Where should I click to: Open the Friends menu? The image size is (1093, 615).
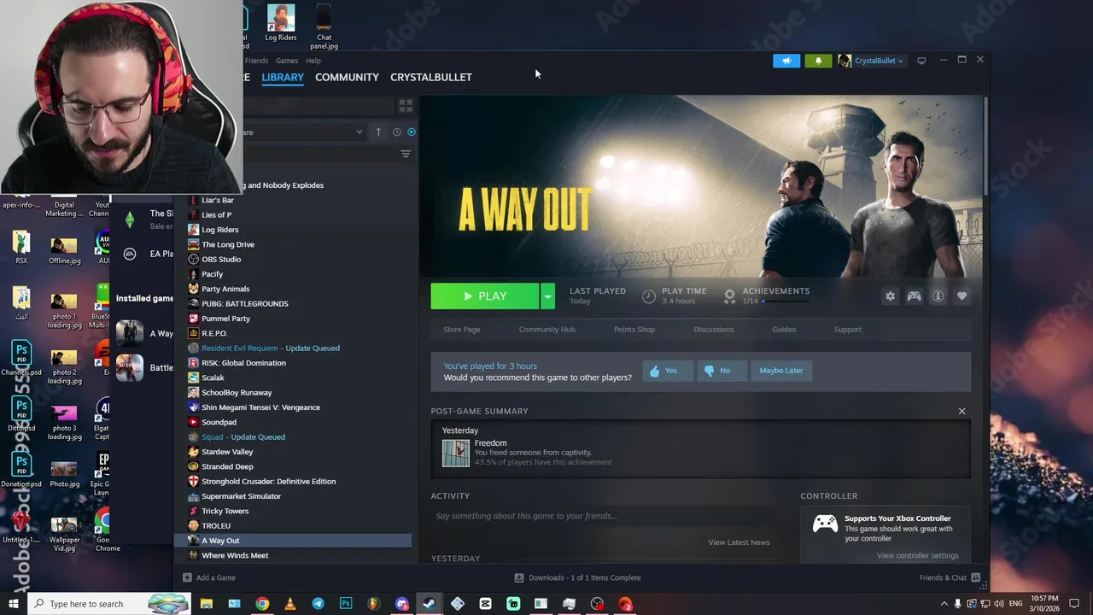(256, 61)
